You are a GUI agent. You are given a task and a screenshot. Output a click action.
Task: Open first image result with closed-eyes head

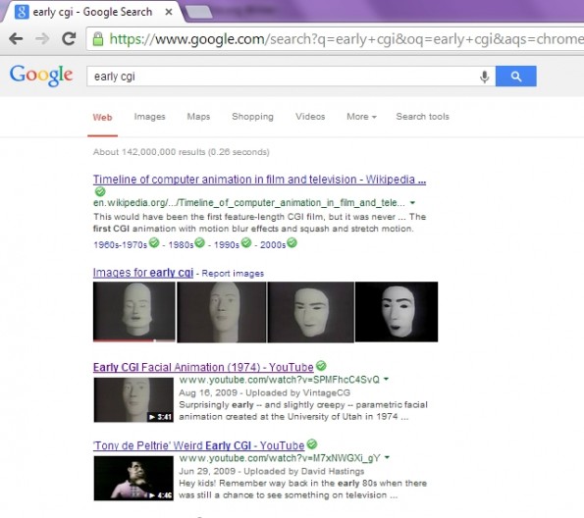coord(134,312)
